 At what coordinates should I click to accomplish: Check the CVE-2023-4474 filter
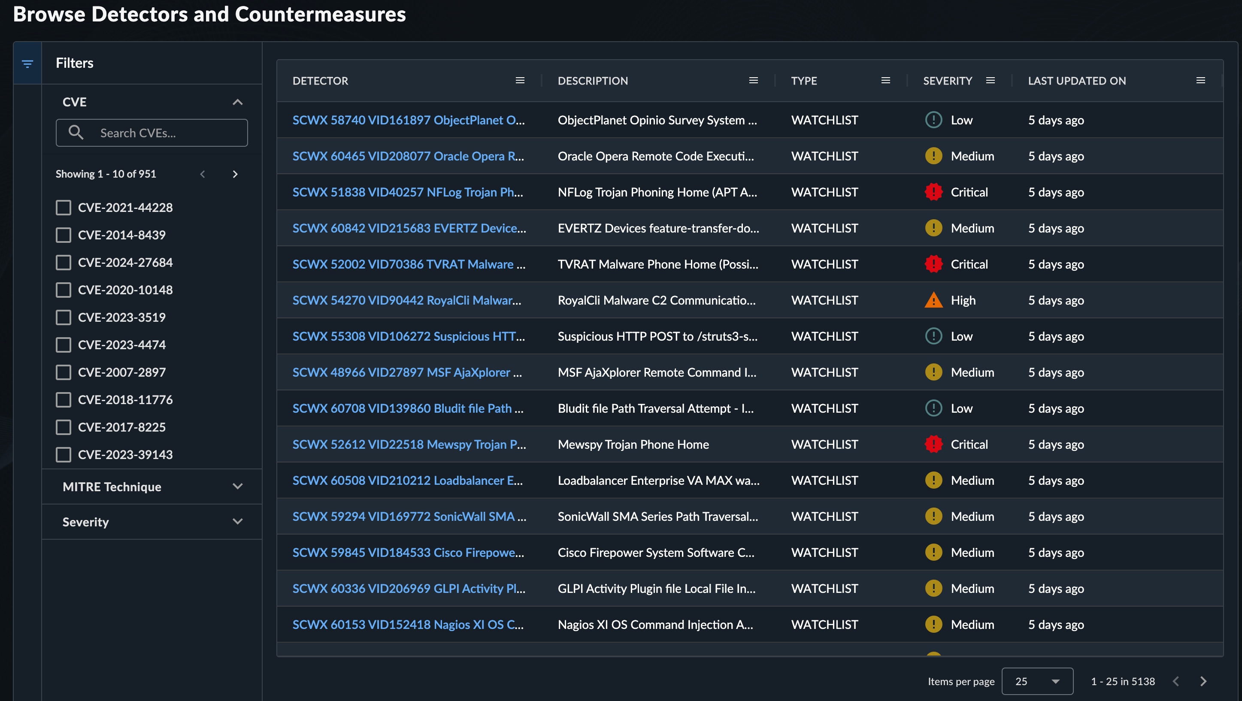pos(63,345)
